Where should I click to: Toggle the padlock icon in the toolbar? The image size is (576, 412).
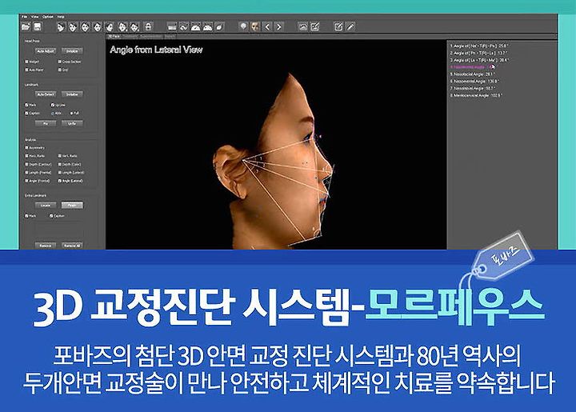[x=148, y=26]
